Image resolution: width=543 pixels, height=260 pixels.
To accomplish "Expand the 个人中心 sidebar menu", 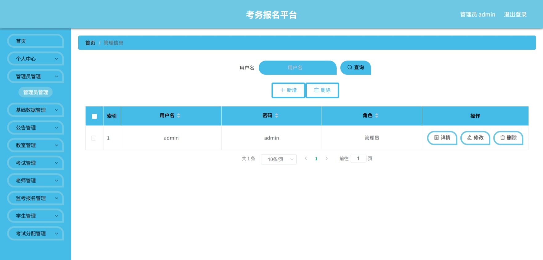I will (x=35, y=59).
